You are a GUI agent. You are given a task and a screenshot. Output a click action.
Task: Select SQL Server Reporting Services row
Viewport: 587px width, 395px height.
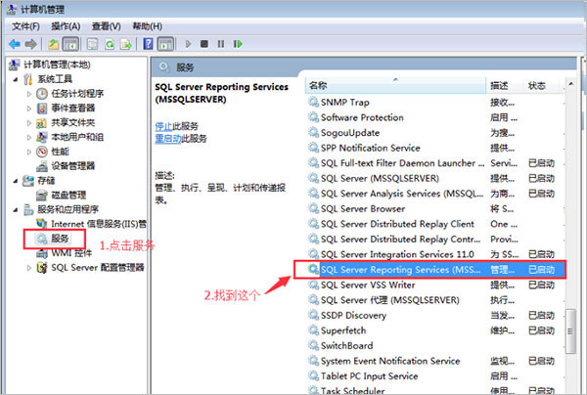(x=403, y=269)
